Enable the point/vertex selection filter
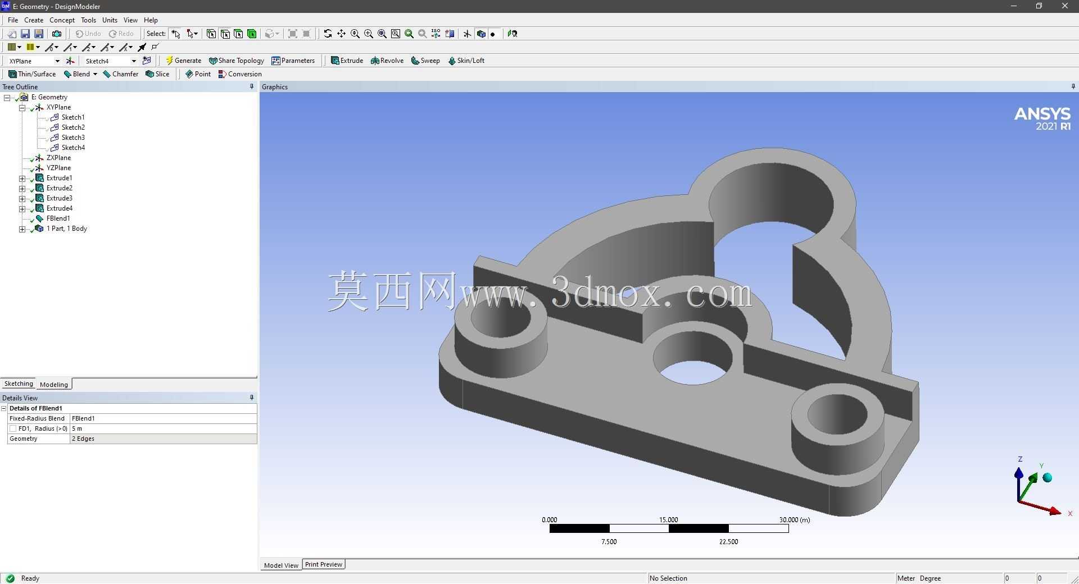 tap(211, 34)
